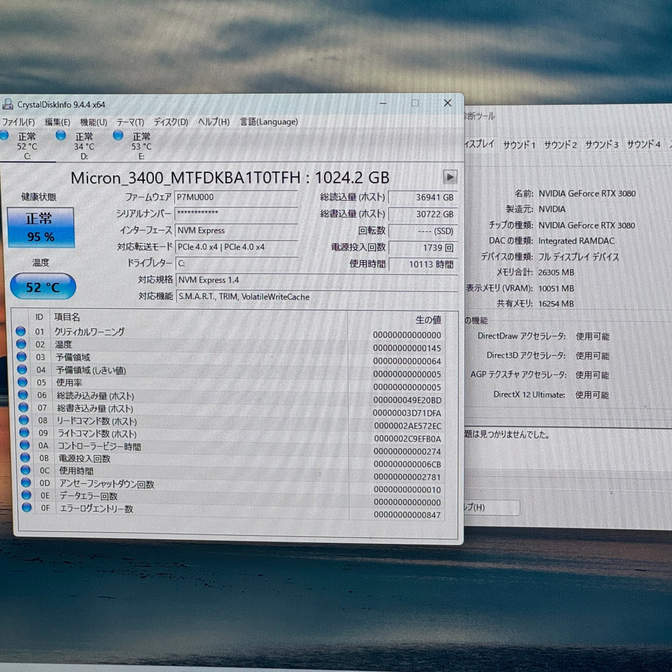Open the テーマ(T) menu
Image resolution: width=672 pixels, height=672 pixels.
tap(130, 122)
